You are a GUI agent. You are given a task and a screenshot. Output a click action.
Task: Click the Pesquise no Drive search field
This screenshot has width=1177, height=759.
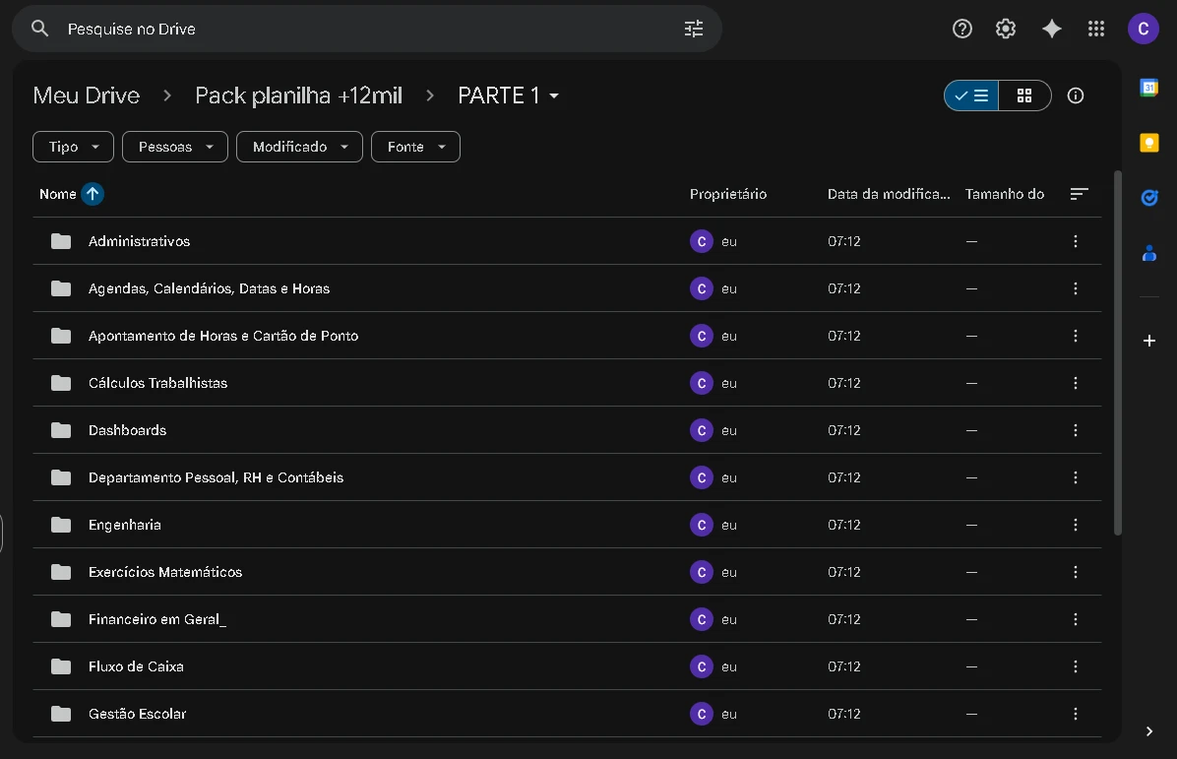tap(364, 29)
